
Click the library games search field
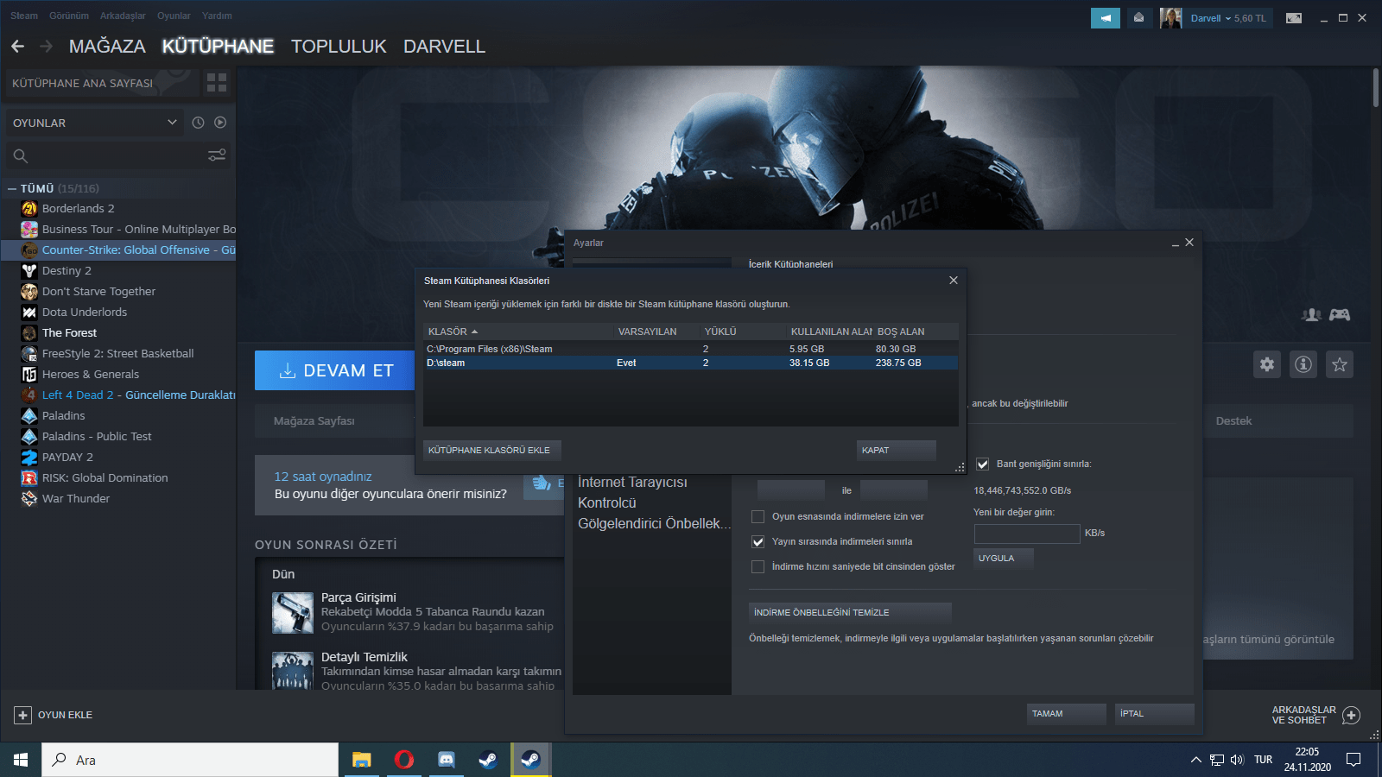(108, 155)
